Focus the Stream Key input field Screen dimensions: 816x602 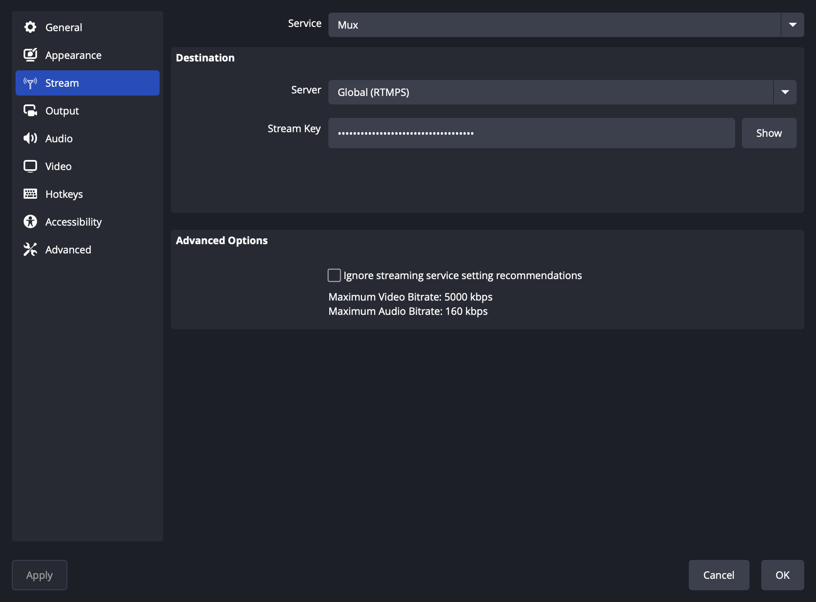pos(532,133)
